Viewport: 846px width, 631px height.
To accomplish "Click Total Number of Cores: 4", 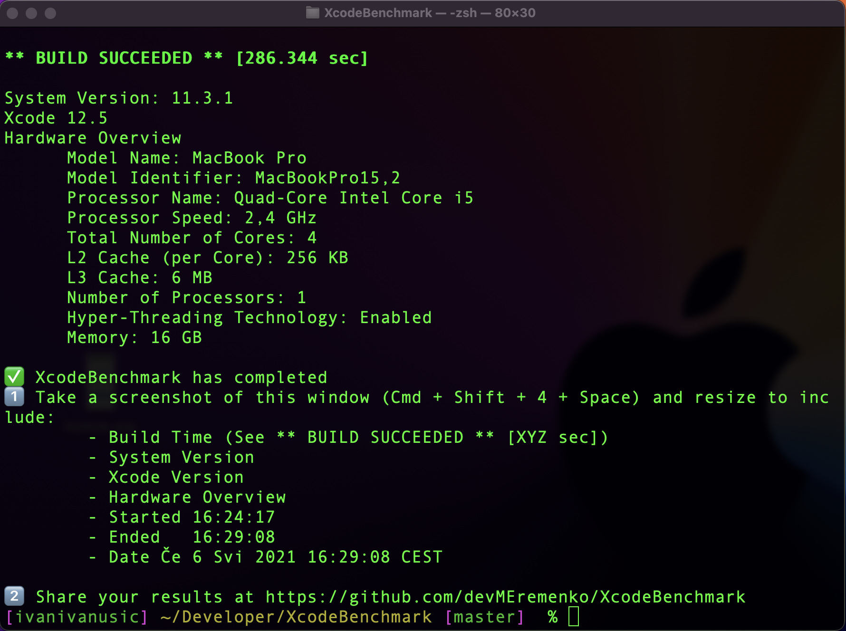I will (x=192, y=238).
